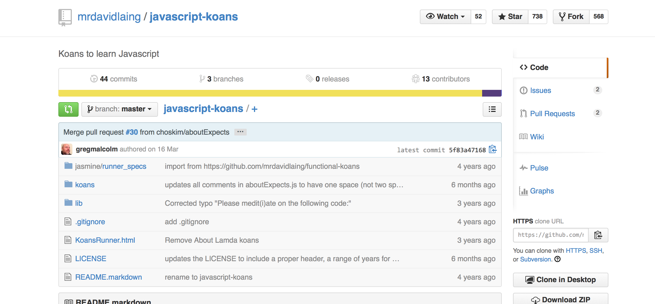Click the file icon next to LICENSE
Viewport: 655px width, 304px height.
click(68, 259)
